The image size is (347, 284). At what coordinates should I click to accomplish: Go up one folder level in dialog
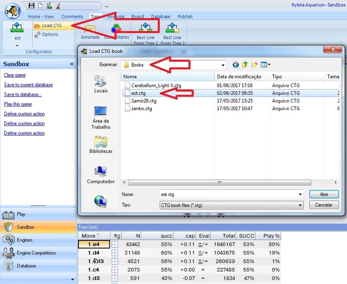[245, 65]
